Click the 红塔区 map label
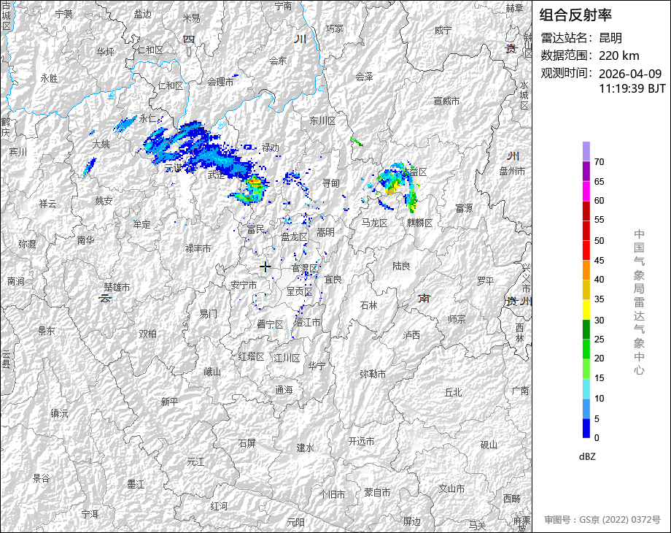 click(251, 356)
